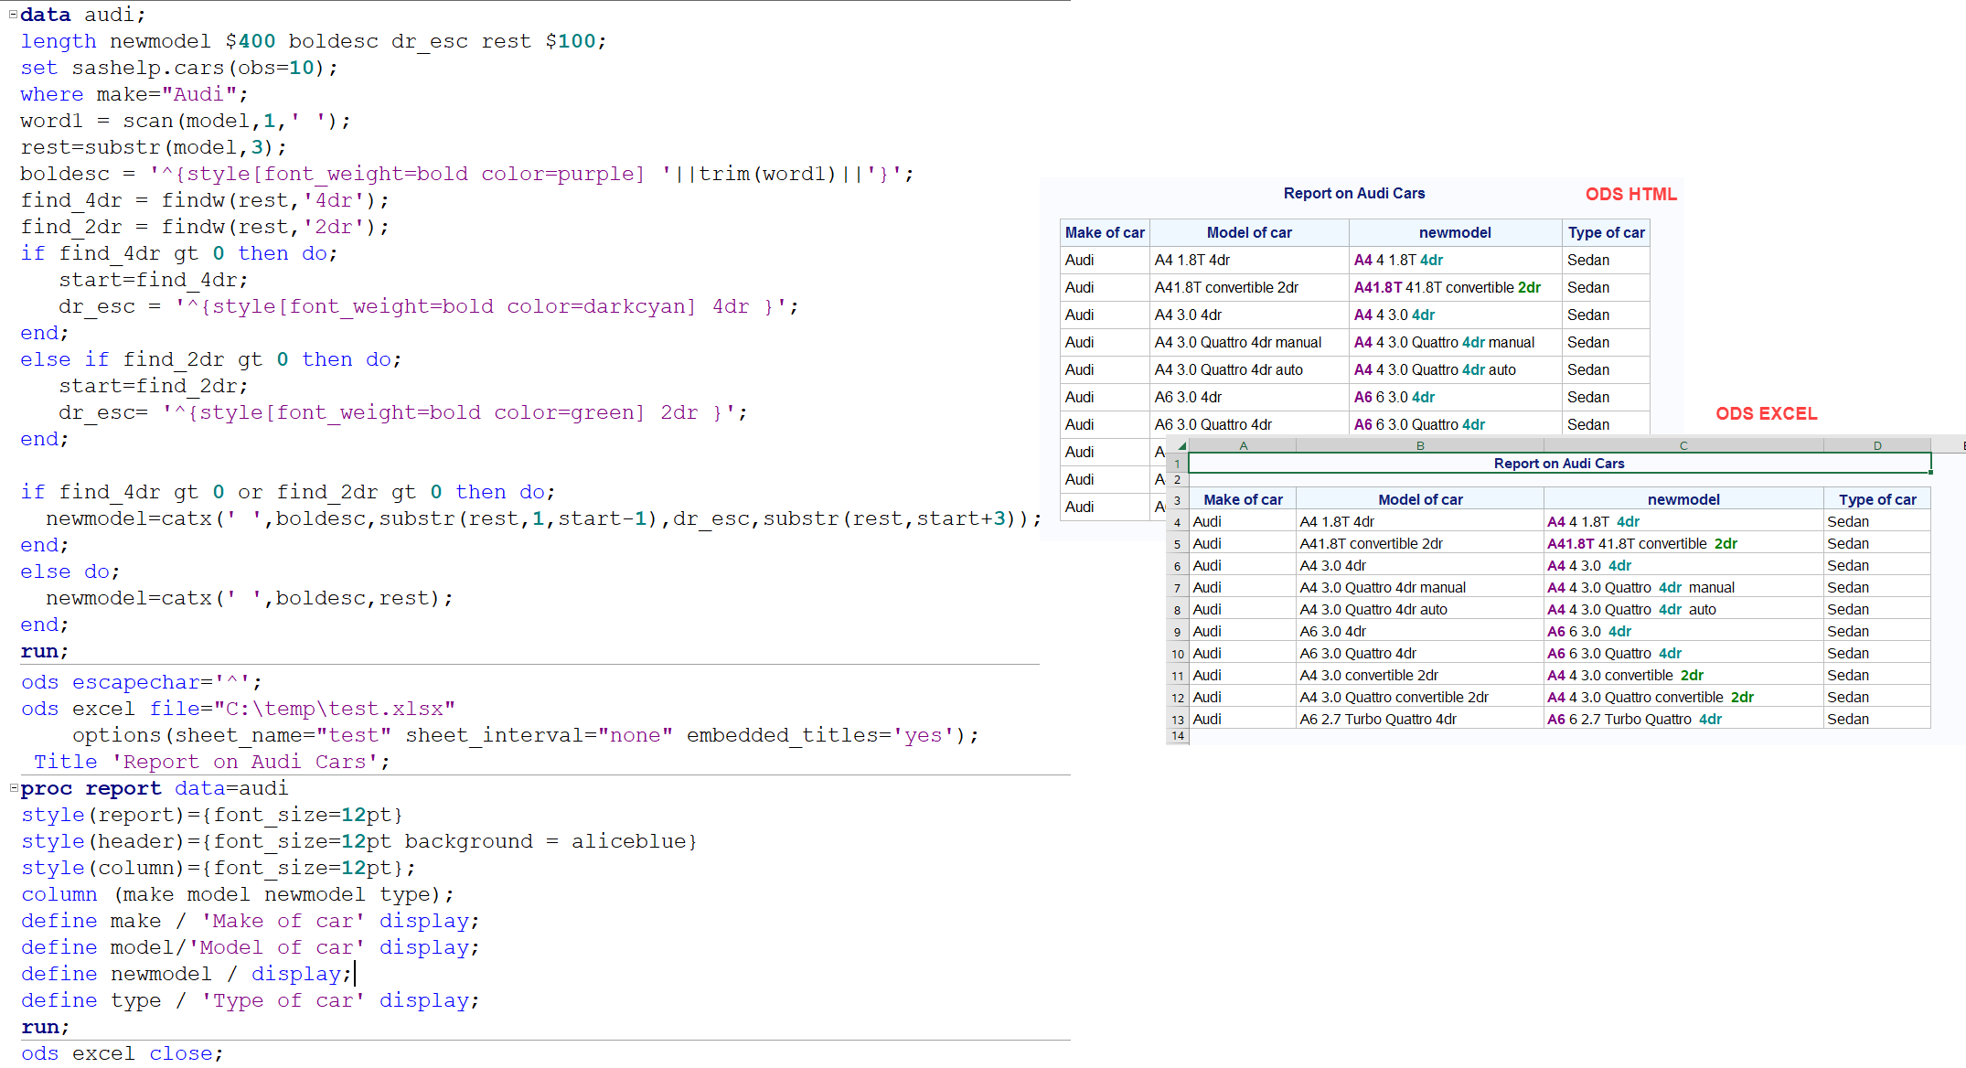Click Excel cell 'A4 3.0 convertible 2dr' in column B
This screenshot has height=1068, width=1966.
pyautogui.click(x=1368, y=675)
